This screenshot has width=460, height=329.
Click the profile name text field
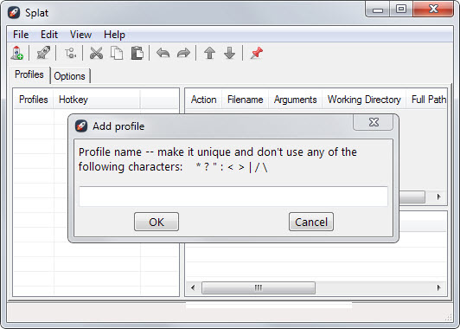(x=233, y=197)
